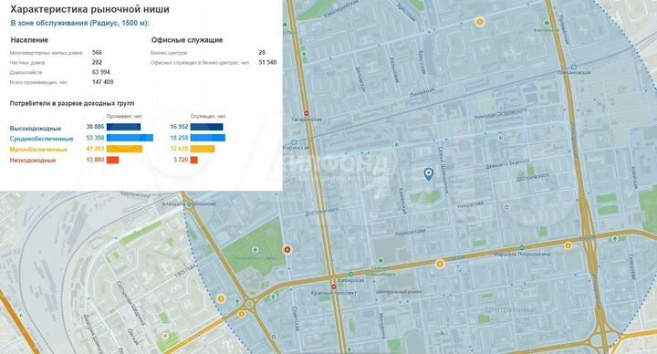This screenshot has width=657, height=354.
Task: Click the Низкодоходные income group label
Action: 33,160
